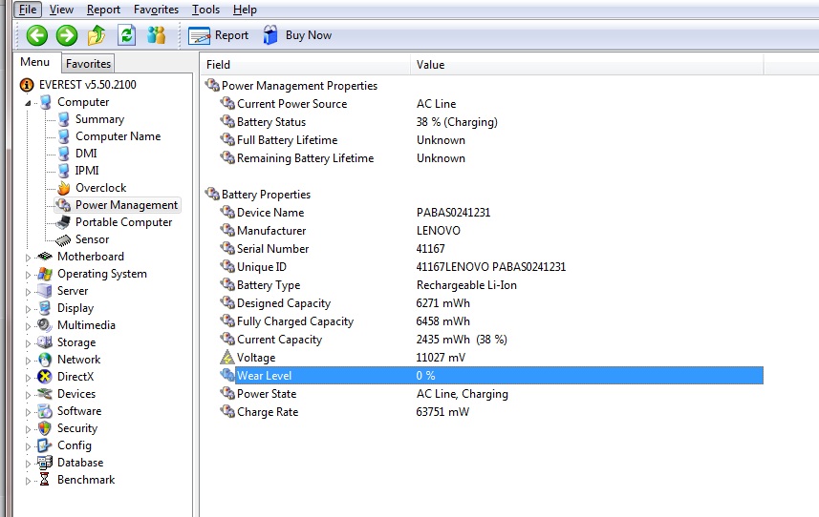
Task: Click the green Back arrow toolbar icon
Action: (37, 35)
